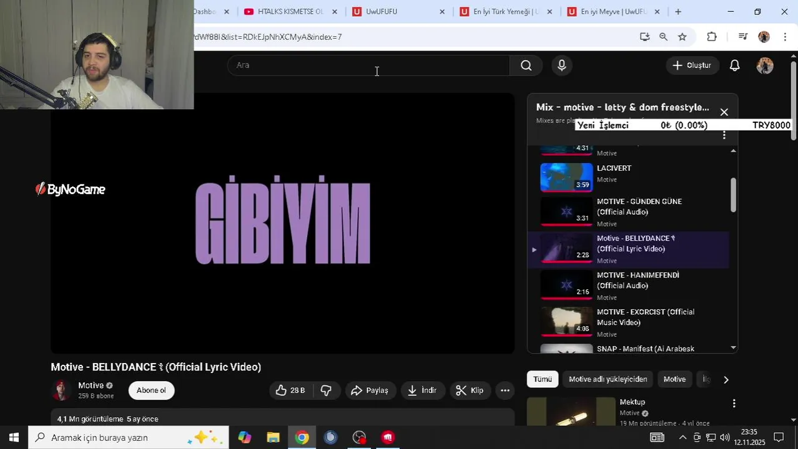
Task: Open the Copilot taskbar icon
Action: (x=244, y=437)
